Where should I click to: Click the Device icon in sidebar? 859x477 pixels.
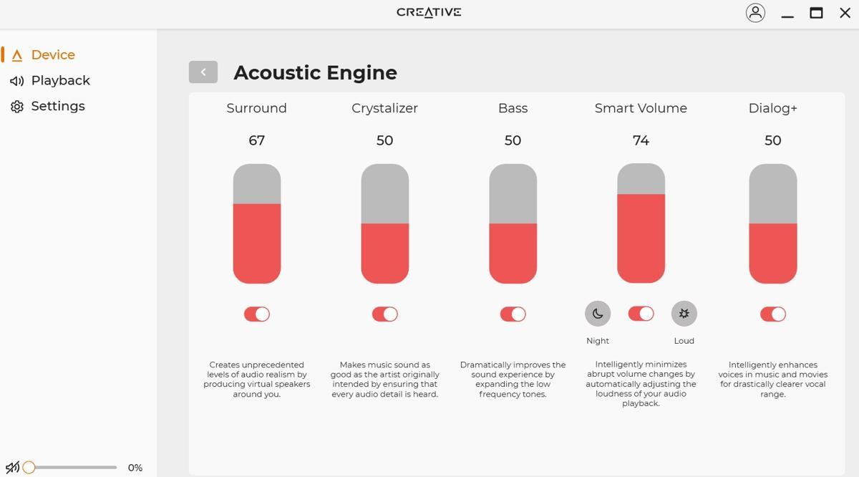coord(16,55)
